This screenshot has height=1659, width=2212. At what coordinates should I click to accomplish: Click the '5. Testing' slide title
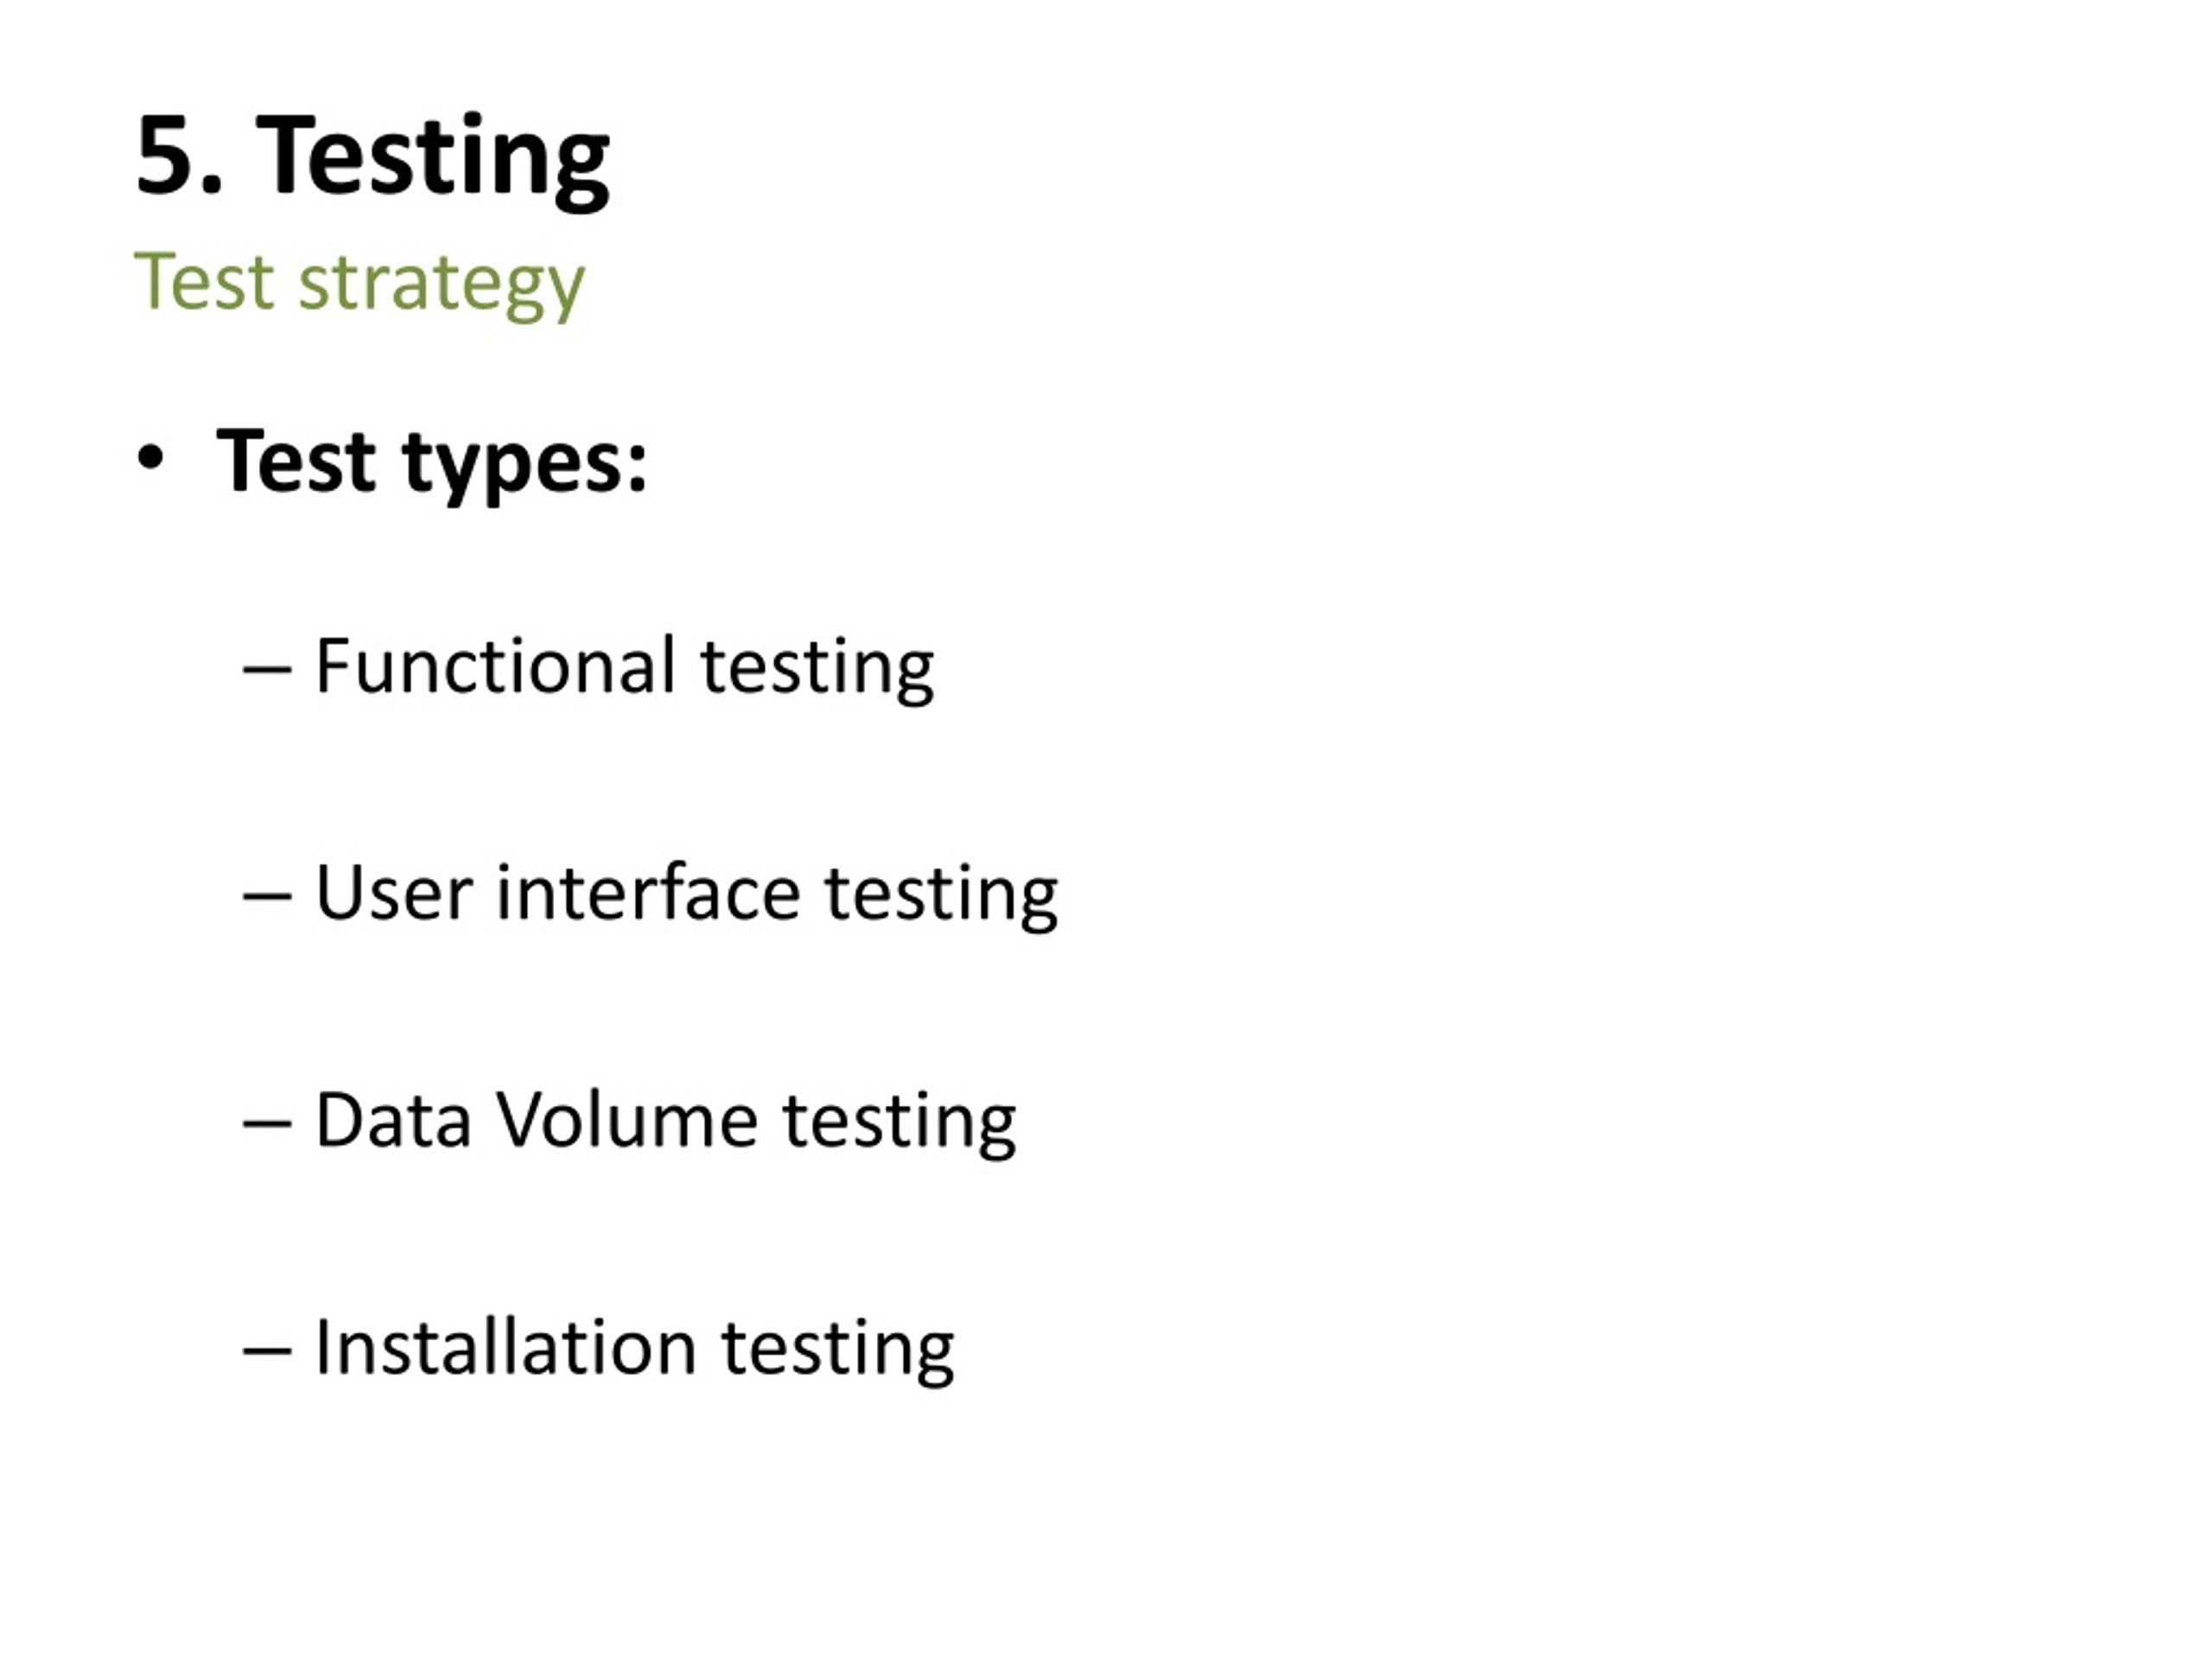pyautogui.click(x=372, y=158)
